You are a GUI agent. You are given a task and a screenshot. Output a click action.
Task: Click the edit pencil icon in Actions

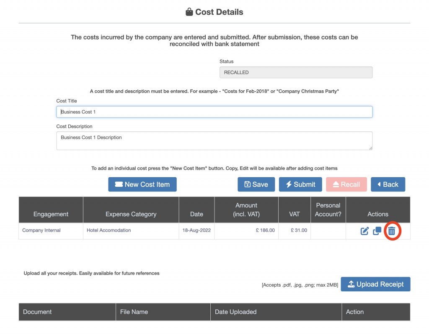pyautogui.click(x=364, y=231)
